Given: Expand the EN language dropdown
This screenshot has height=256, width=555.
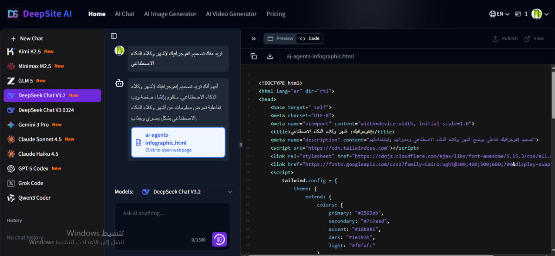Looking at the screenshot, I should pos(499,13).
